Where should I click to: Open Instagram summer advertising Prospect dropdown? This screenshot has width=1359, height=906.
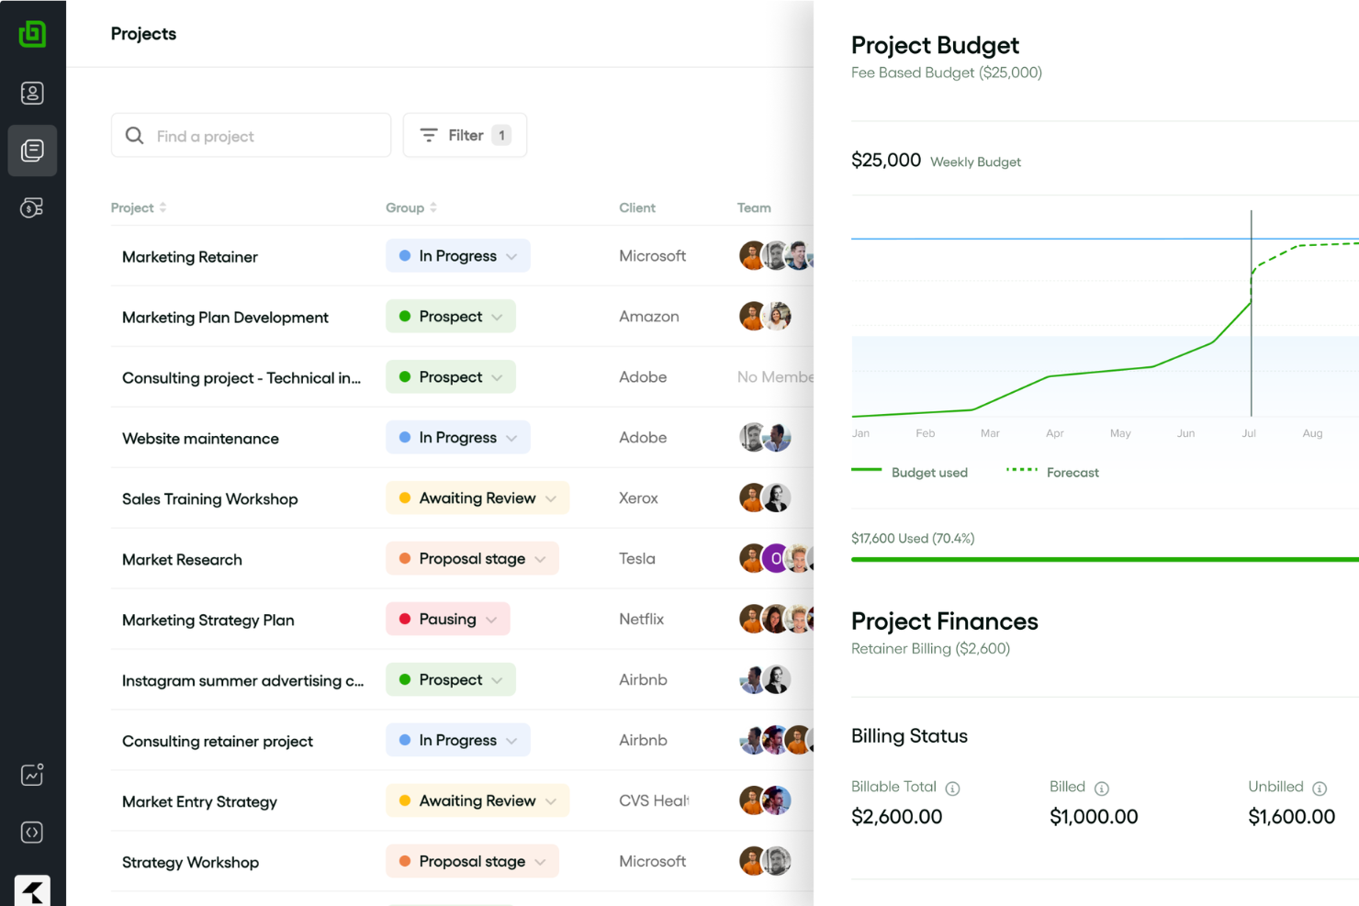click(450, 680)
